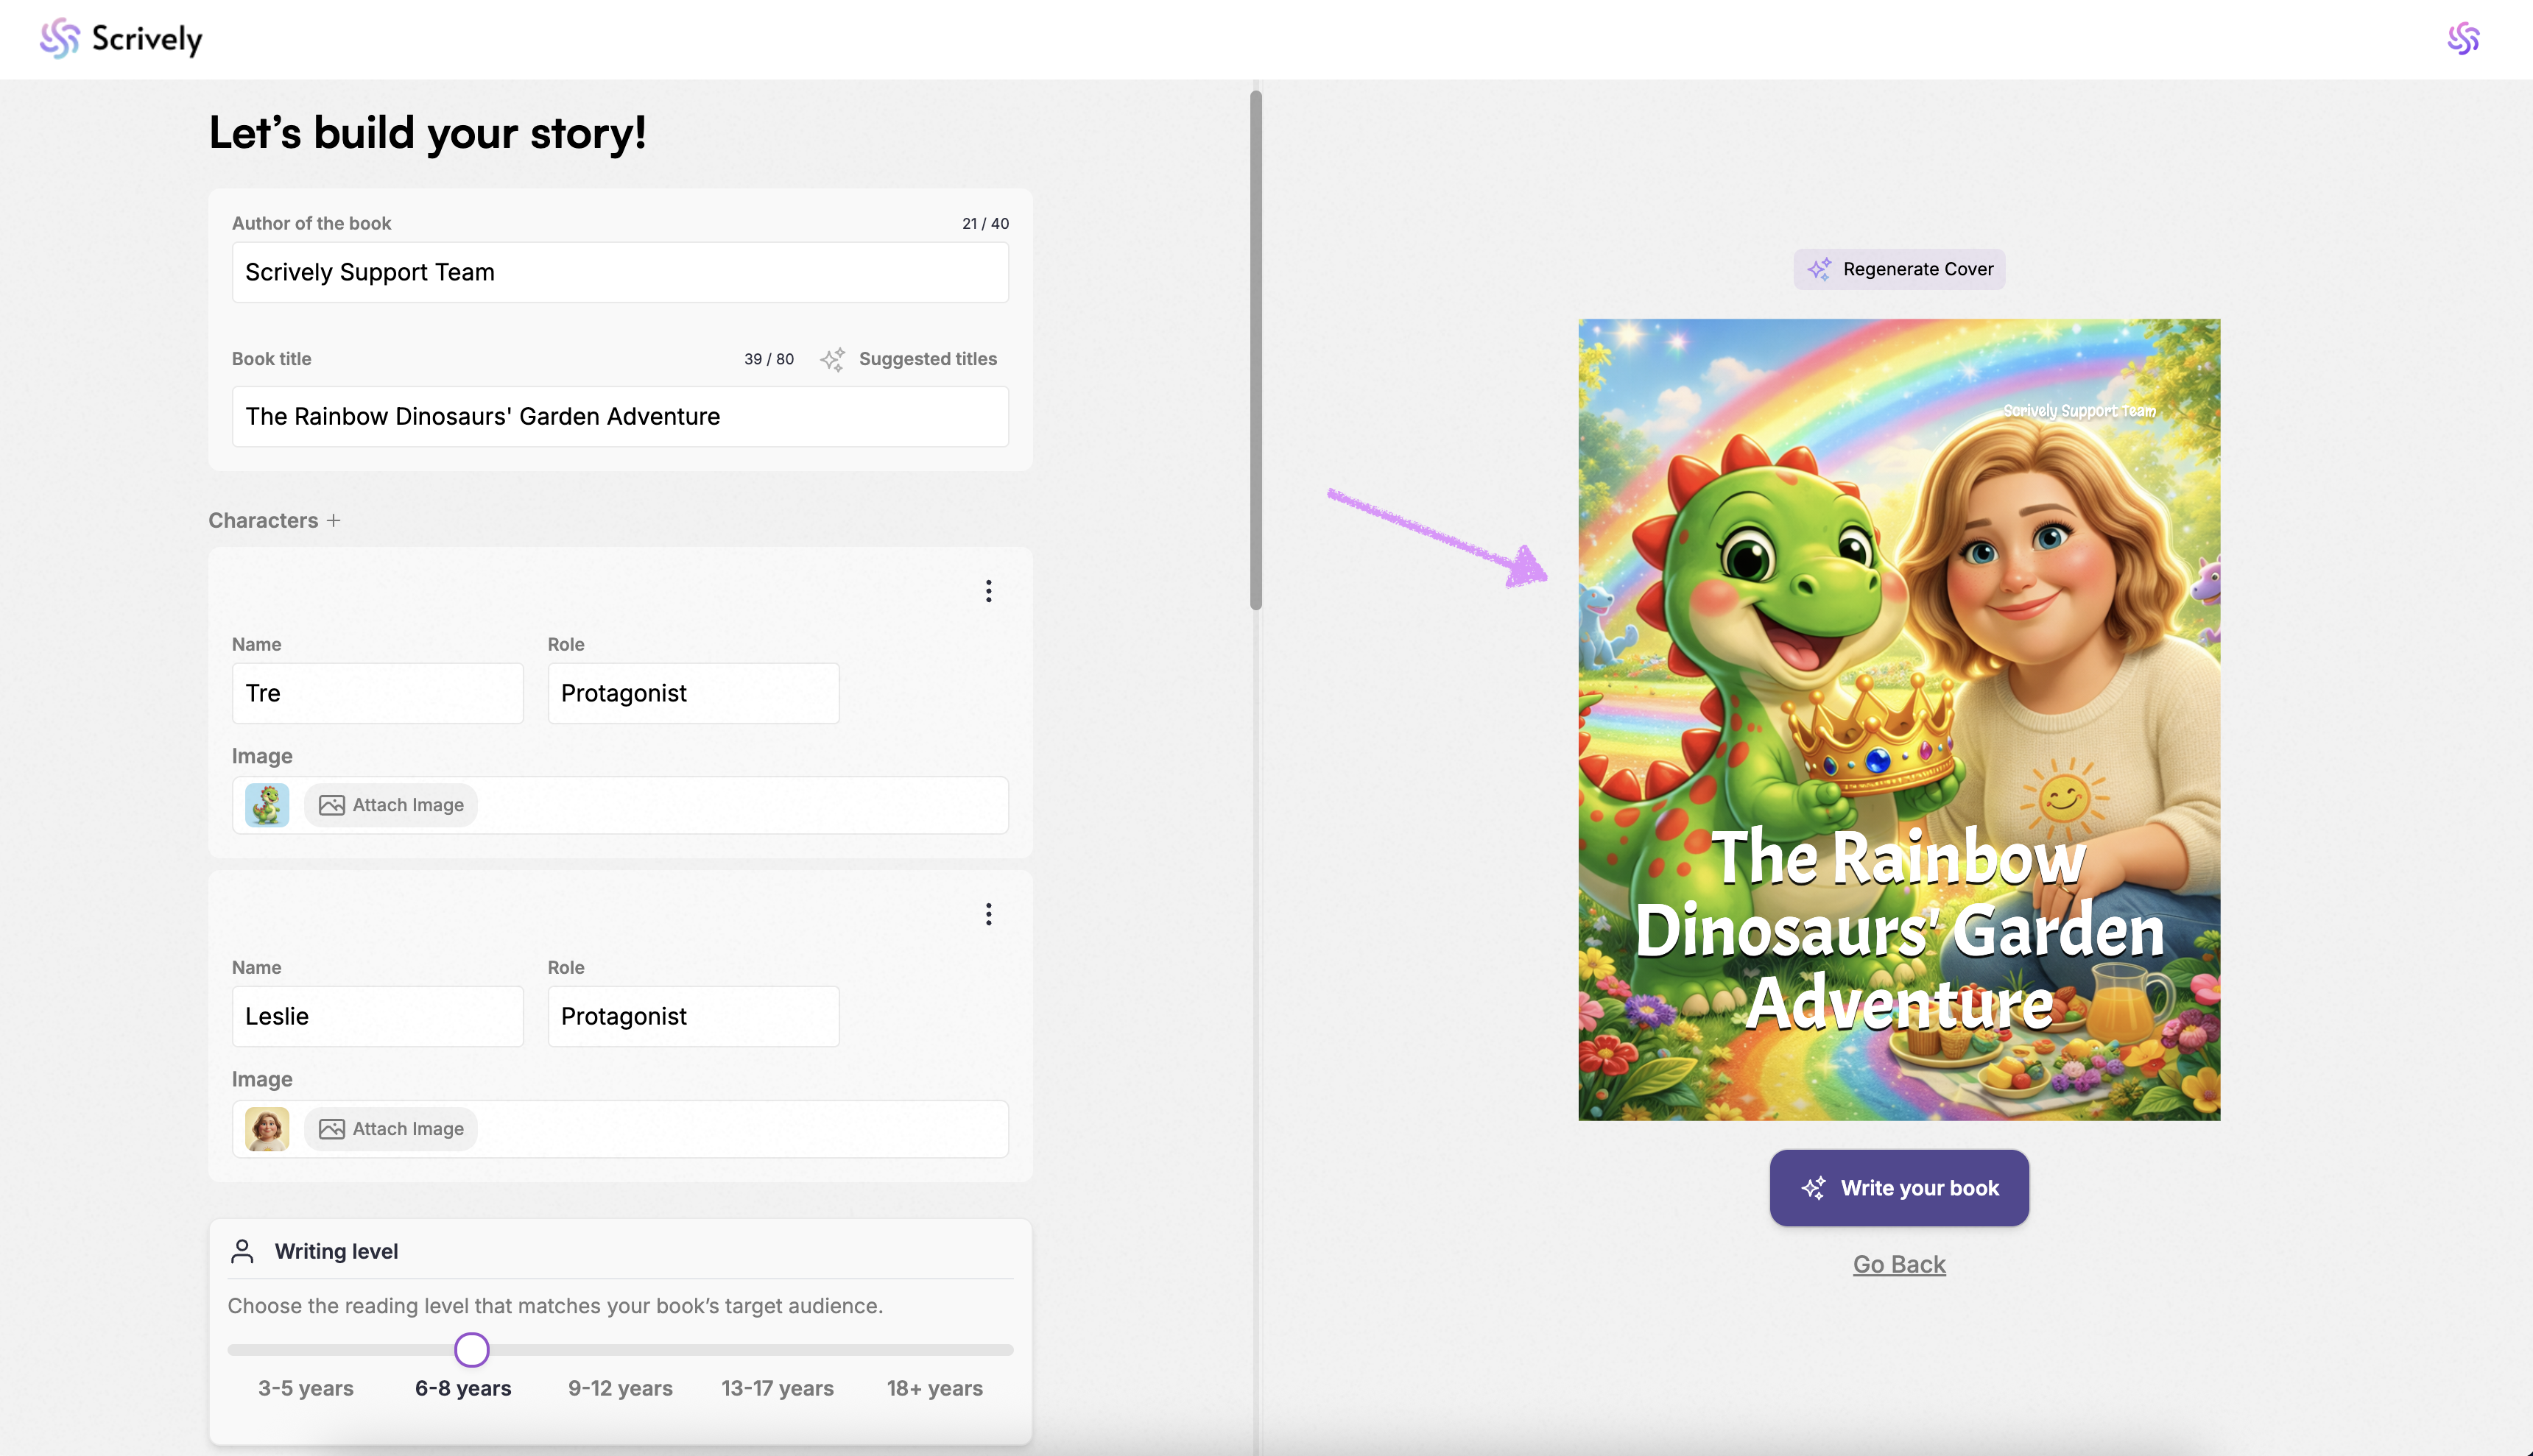The image size is (2533, 1456).
Task: Click the writing level slider handle
Action: tap(471, 1350)
